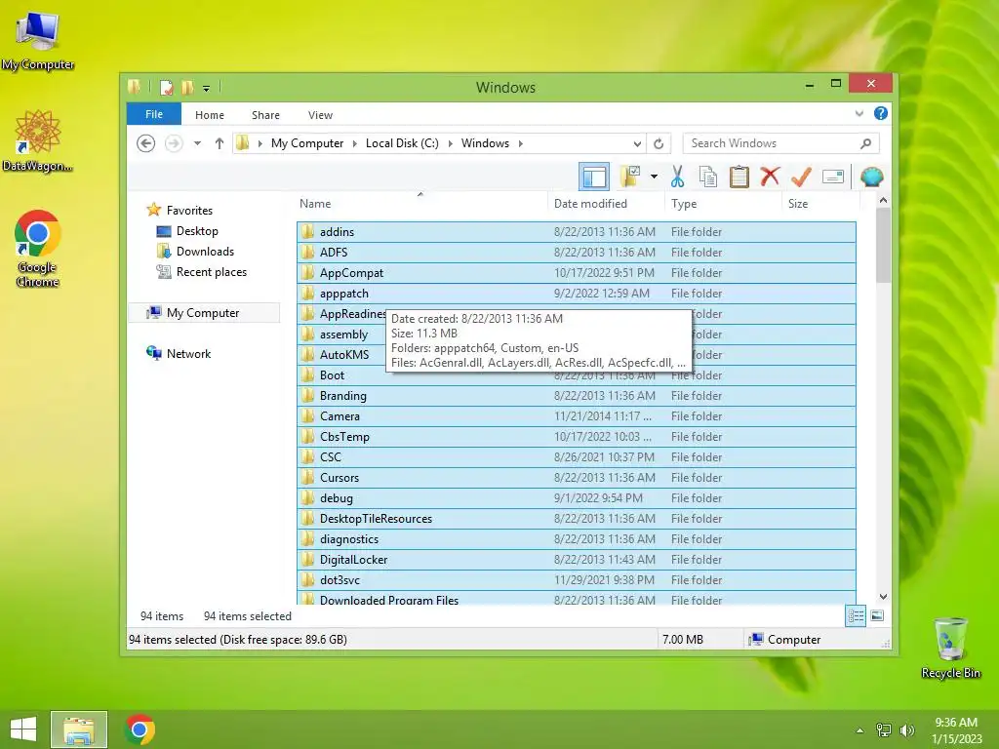Refresh the Windows folder view

(x=659, y=143)
